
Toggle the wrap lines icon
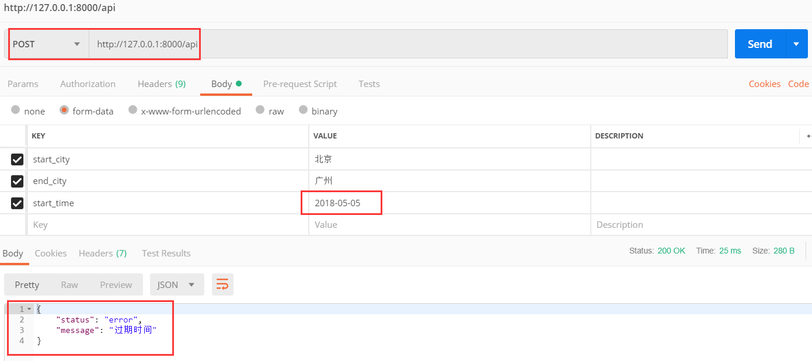pos(222,284)
